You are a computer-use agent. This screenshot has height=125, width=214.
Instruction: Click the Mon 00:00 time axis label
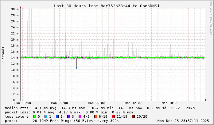pyautogui.click(x=59, y=103)
